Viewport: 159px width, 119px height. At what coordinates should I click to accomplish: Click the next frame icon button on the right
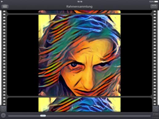156,109
